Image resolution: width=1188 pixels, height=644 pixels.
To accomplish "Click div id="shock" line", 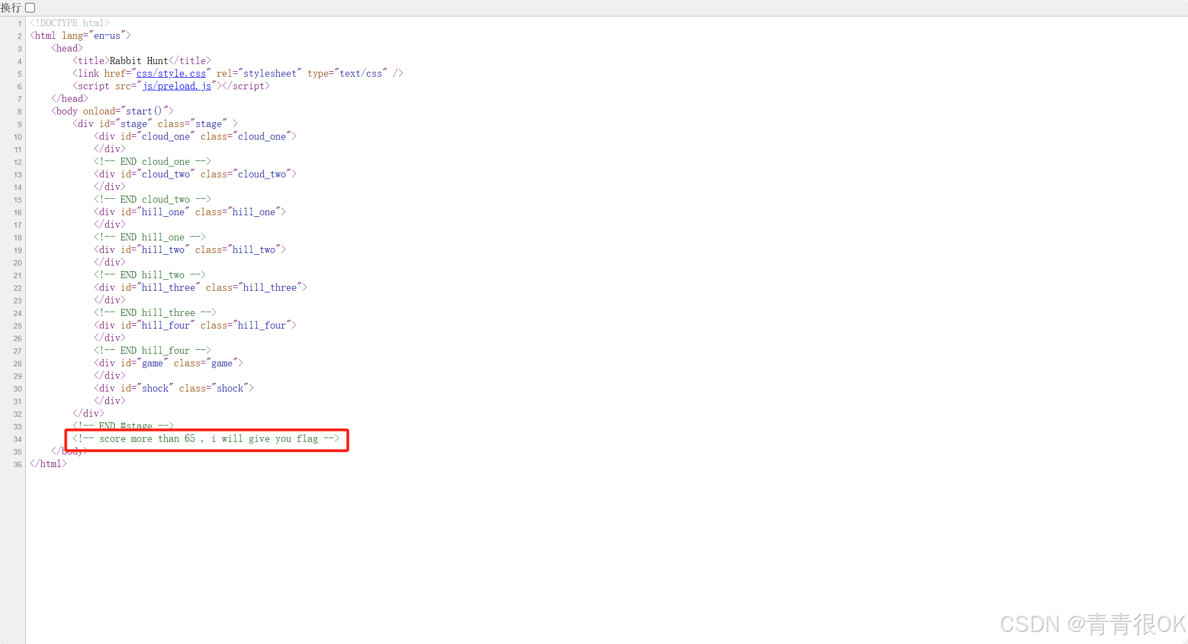I will pyautogui.click(x=174, y=388).
